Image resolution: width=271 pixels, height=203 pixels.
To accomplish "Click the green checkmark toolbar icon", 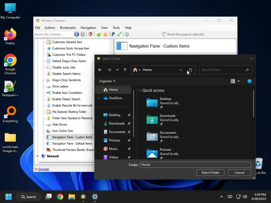I will coord(119,34).
